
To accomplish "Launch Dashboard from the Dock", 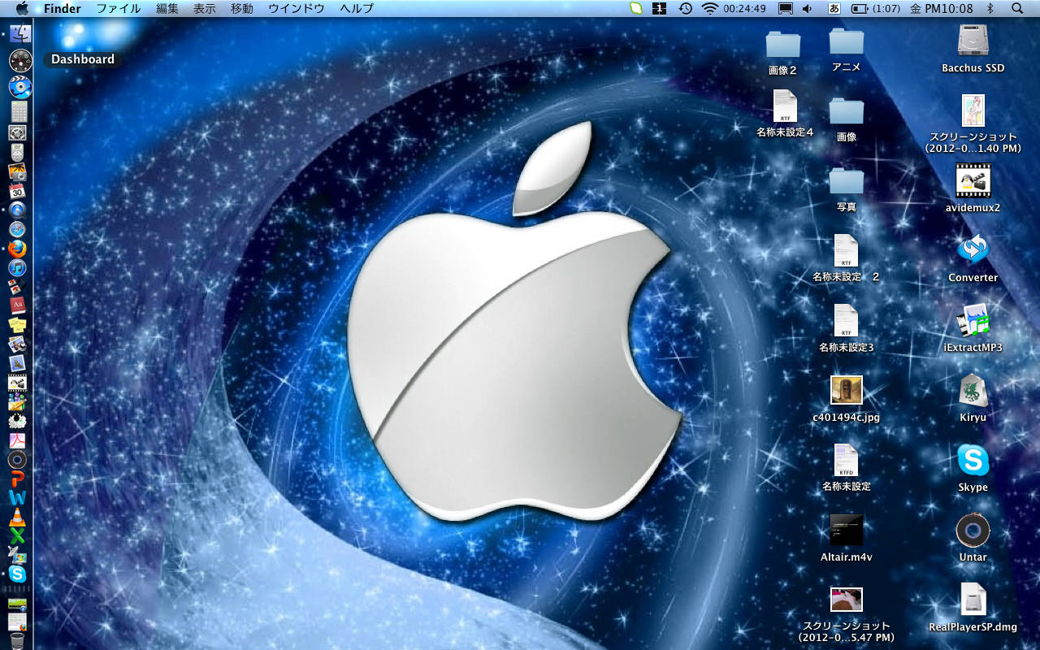I will (x=19, y=60).
